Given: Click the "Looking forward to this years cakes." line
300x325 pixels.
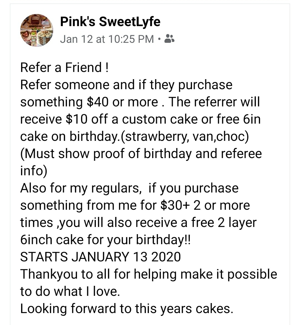Looking at the screenshot, I should 127,309.
